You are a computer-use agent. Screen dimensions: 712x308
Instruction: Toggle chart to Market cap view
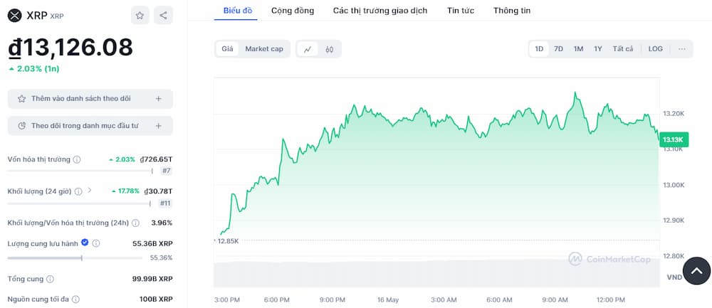click(x=263, y=49)
